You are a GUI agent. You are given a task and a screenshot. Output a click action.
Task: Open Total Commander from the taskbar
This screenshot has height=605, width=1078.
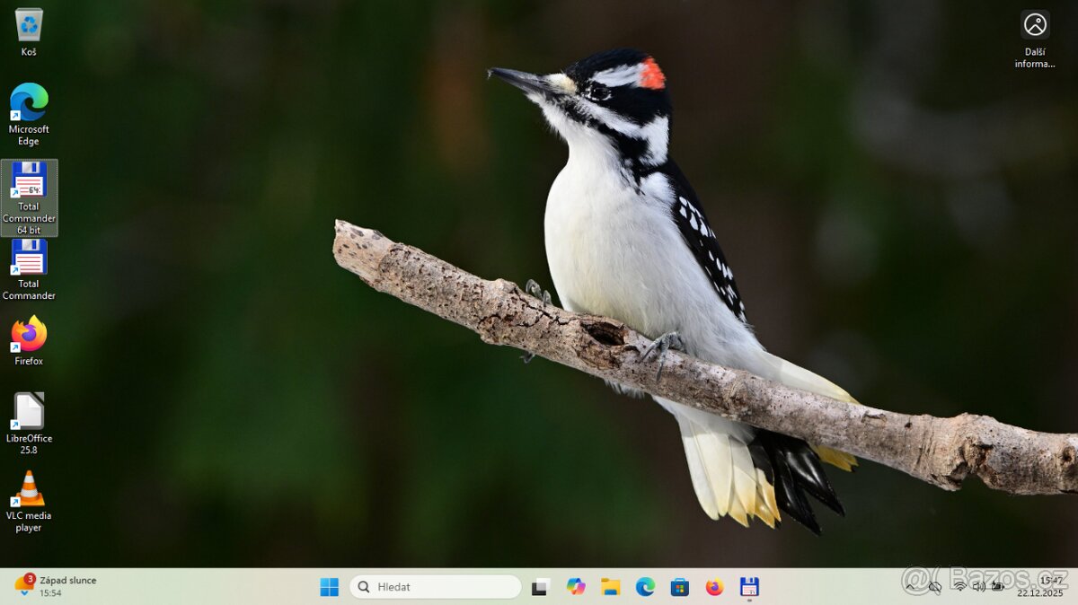click(x=749, y=586)
